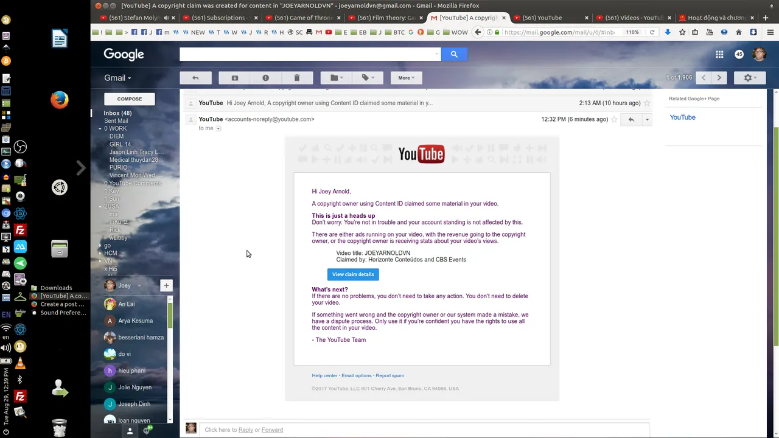Open Joey chat status dropdown
This screenshot has width=779, height=438.
tap(139, 286)
